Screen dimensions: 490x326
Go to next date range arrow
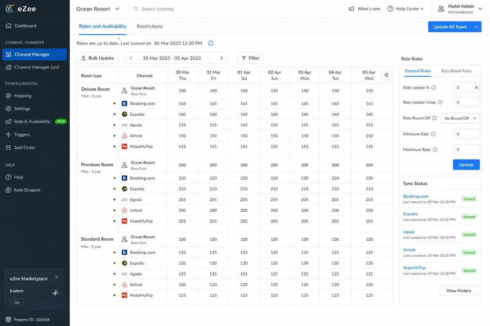tap(222, 58)
